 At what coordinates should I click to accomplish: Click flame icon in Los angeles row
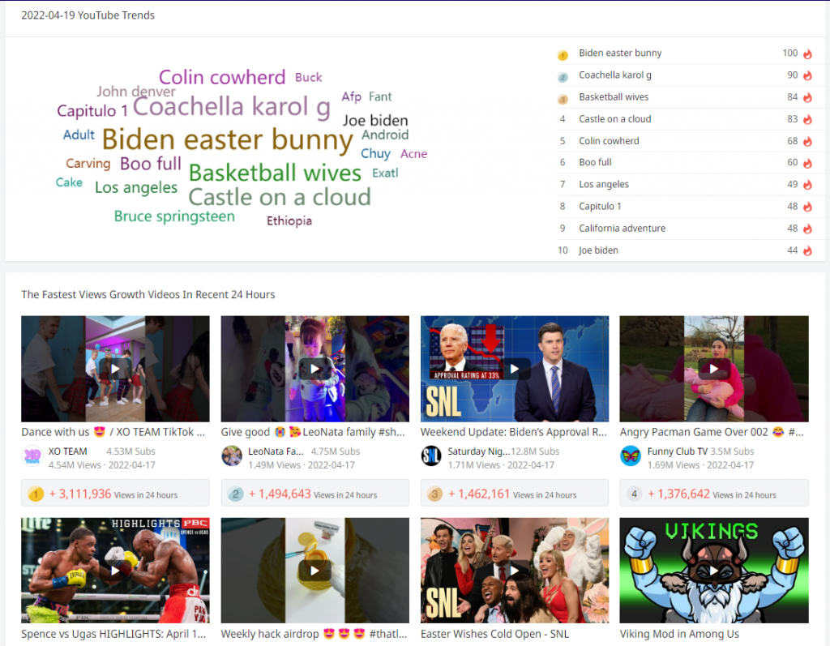(x=807, y=185)
